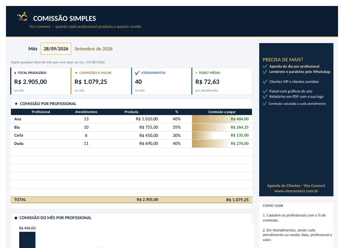Click the dark chart bar under R$ 404,00
Screen dimensions: 344x248
click(x=27, y=240)
